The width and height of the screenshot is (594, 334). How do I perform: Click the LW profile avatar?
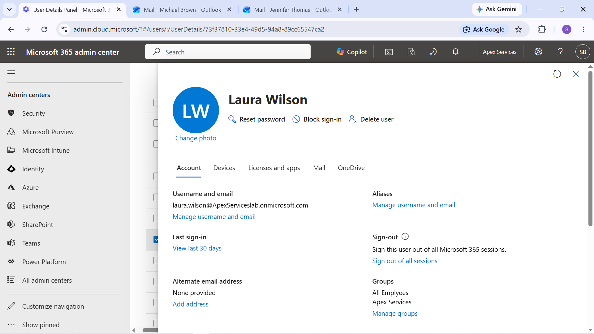pos(196,110)
